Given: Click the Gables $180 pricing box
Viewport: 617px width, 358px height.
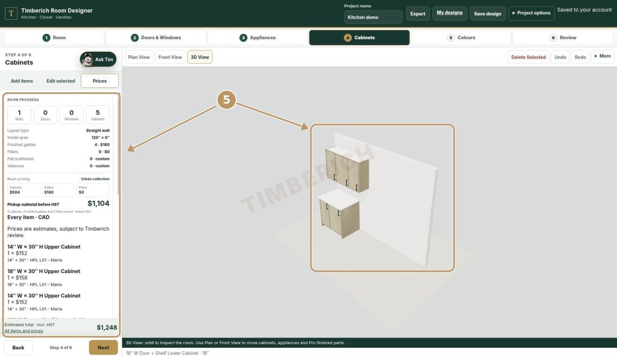Looking at the screenshot, I should pos(58,190).
